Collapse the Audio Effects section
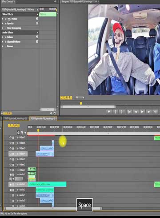 click(37, 32)
